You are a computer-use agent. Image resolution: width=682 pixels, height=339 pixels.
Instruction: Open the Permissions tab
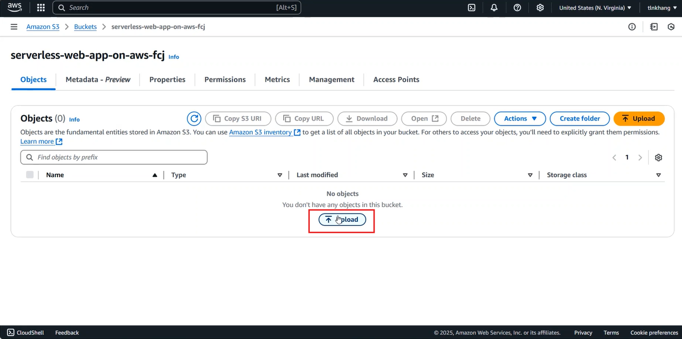pos(225,80)
